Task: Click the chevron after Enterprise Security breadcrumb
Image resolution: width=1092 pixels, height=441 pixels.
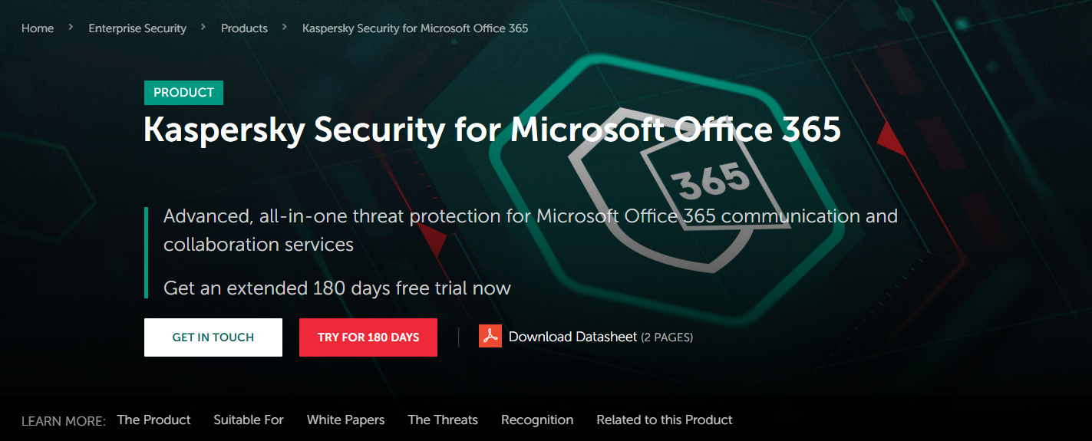Action: [203, 27]
